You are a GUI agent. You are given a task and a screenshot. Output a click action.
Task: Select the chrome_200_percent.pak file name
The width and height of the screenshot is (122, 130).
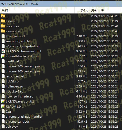(23, 71)
